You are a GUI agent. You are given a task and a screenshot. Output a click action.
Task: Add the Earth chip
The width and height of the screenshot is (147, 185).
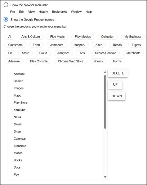pos(36,45)
